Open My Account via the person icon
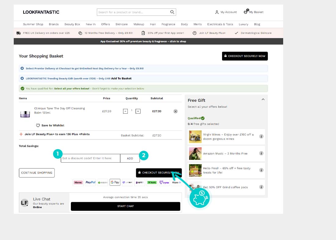Screen dimensions: 336x240 pyautogui.click(x=217, y=12)
